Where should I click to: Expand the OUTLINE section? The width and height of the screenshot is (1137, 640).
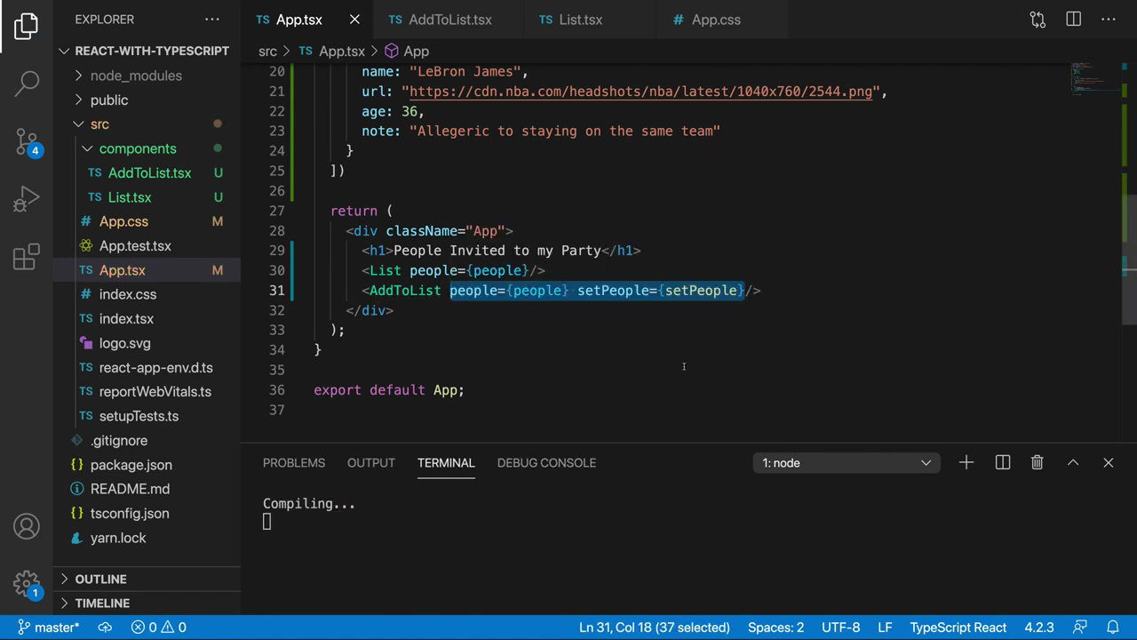pos(147,579)
